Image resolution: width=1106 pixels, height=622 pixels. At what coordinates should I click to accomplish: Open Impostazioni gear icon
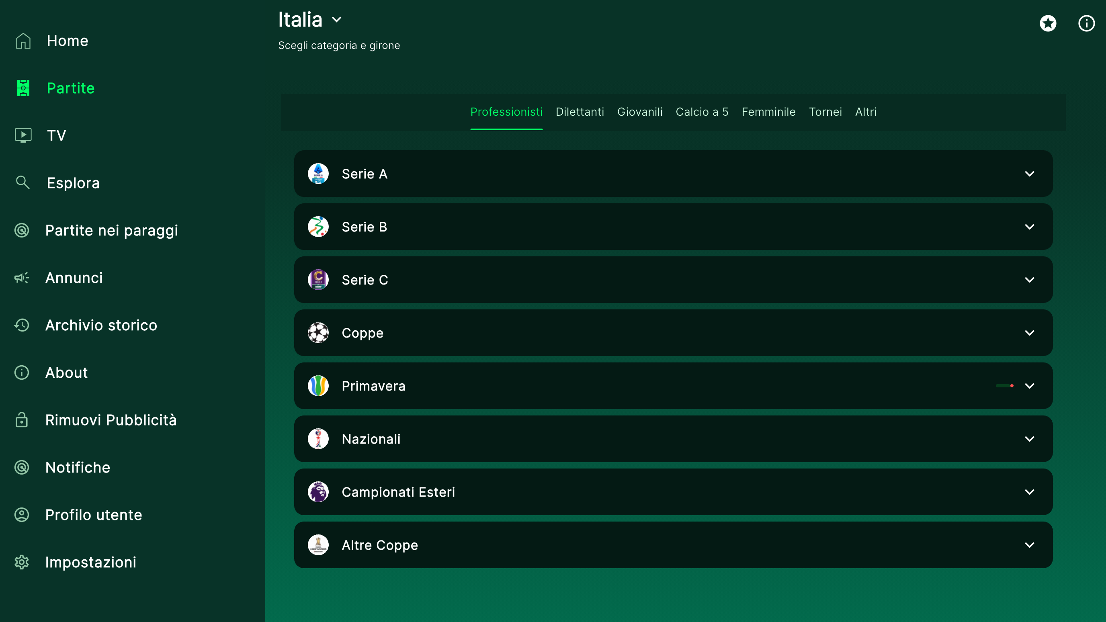[22, 562]
